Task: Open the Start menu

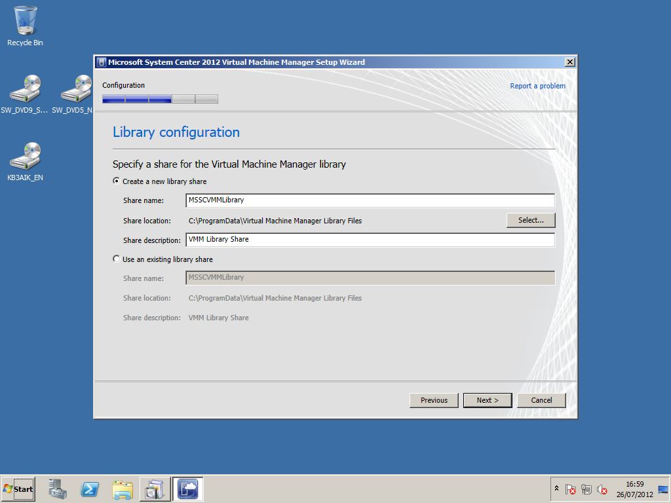Action: [18, 489]
